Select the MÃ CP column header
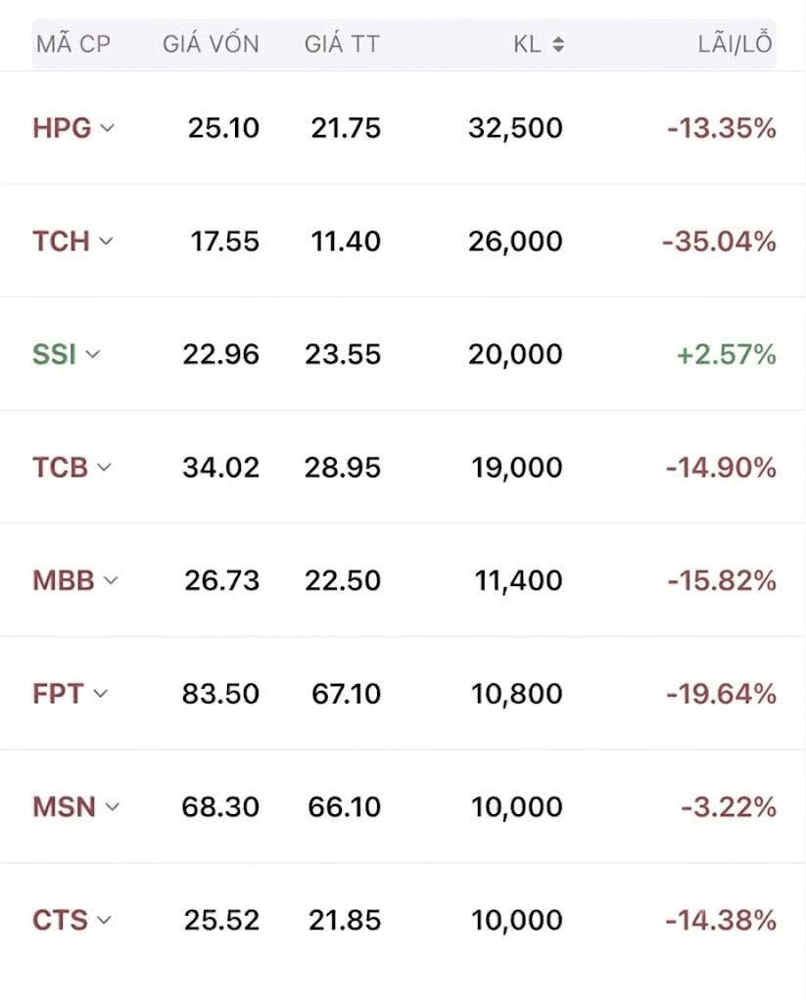 click(x=73, y=44)
